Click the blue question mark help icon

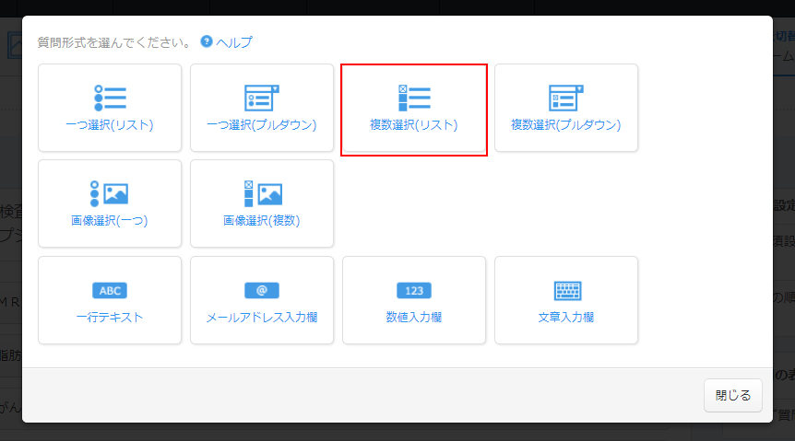tap(207, 41)
